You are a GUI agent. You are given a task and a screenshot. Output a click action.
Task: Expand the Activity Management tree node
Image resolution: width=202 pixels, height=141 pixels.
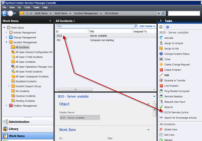pyautogui.click(x=7, y=33)
